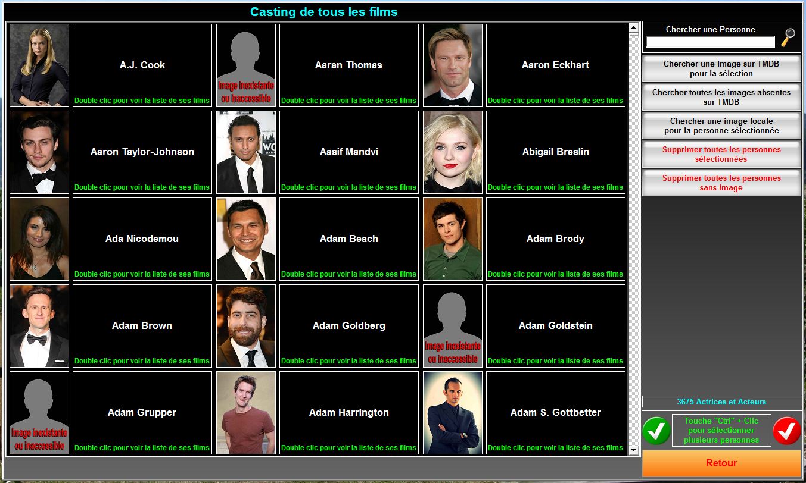The image size is (806, 483).
Task: Click Supprimer toutes les personnes sans image
Action: click(721, 183)
